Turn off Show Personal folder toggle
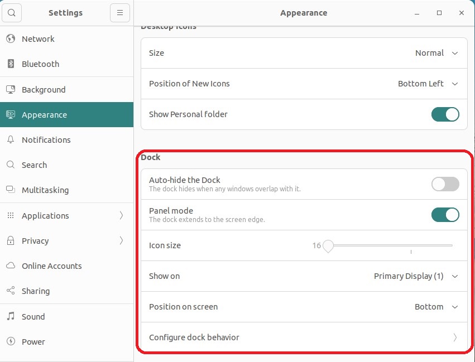The width and height of the screenshot is (475, 362). click(445, 114)
